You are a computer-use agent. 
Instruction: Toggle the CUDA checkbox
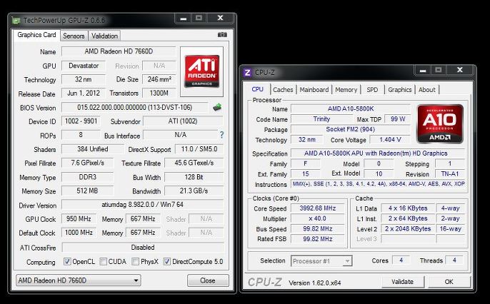(x=103, y=262)
